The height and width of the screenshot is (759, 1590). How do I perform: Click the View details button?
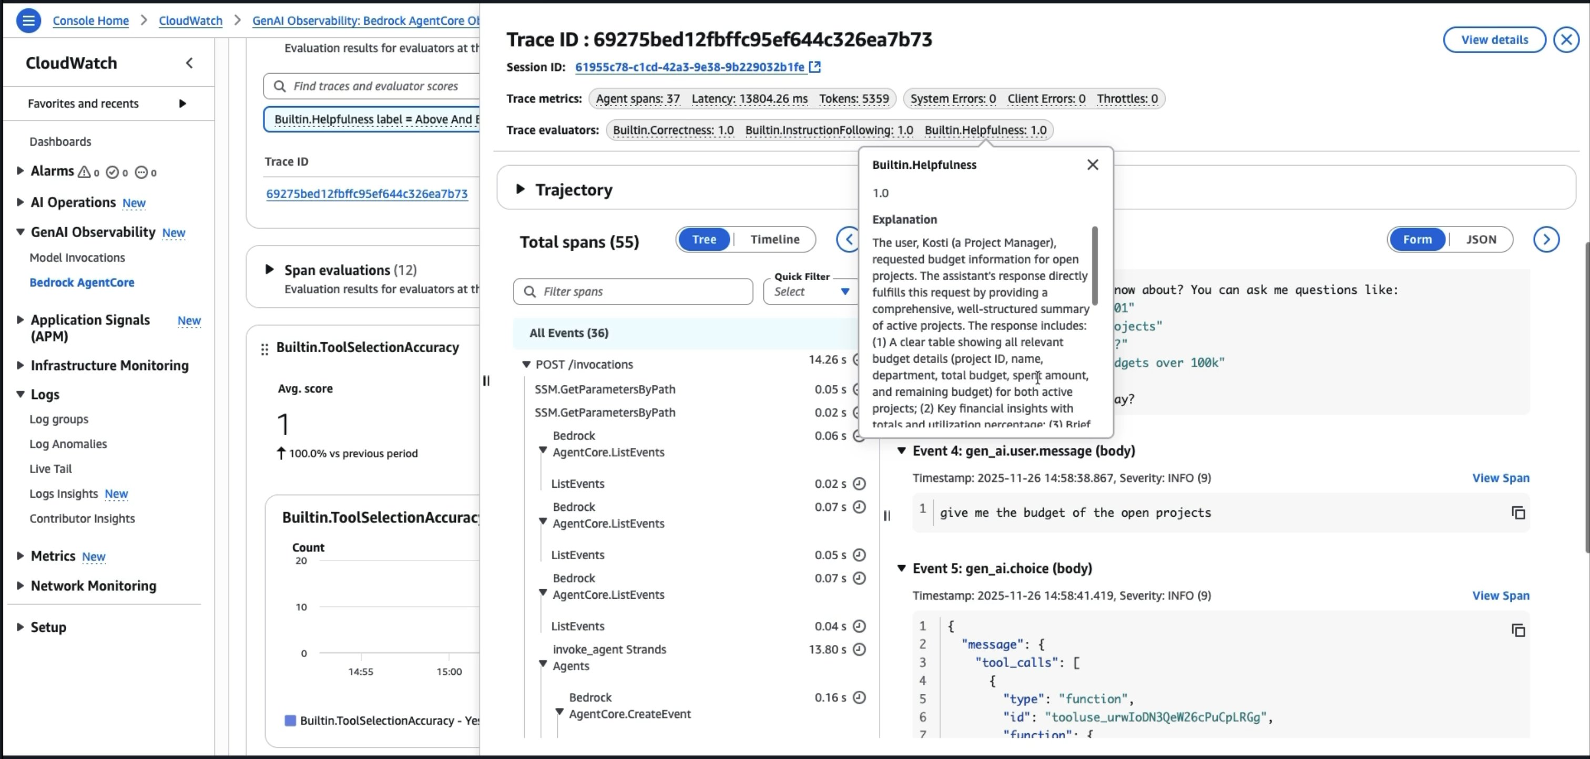click(1494, 39)
